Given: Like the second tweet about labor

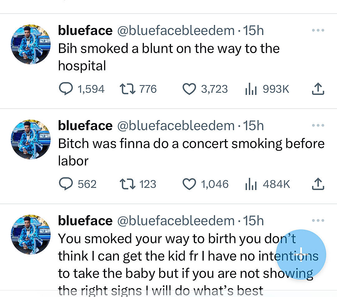Looking at the screenshot, I should click(189, 184).
